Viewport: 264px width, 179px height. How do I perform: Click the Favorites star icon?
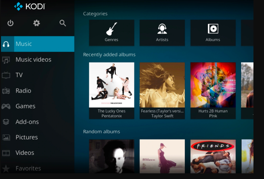pos(6,168)
